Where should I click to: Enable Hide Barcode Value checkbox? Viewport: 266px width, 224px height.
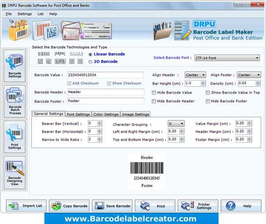[x=154, y=93]
